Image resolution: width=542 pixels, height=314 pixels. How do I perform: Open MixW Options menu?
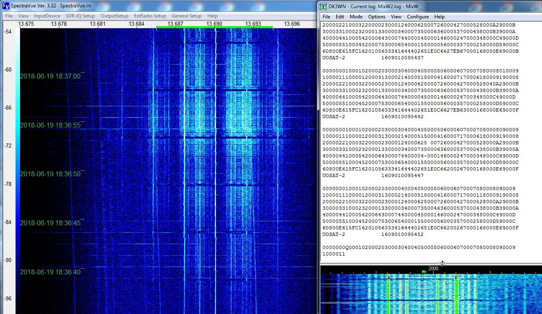[376, 17]
